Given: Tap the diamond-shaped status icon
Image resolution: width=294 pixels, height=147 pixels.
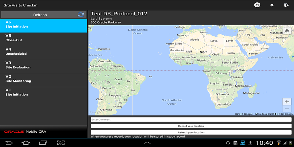Looking at the screenshot, I should [228, 143].
